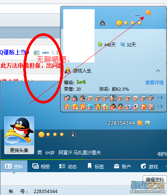Click the webcam eyeball icon
The width and height of the screenshot is (167, 195).
[136, 107]
